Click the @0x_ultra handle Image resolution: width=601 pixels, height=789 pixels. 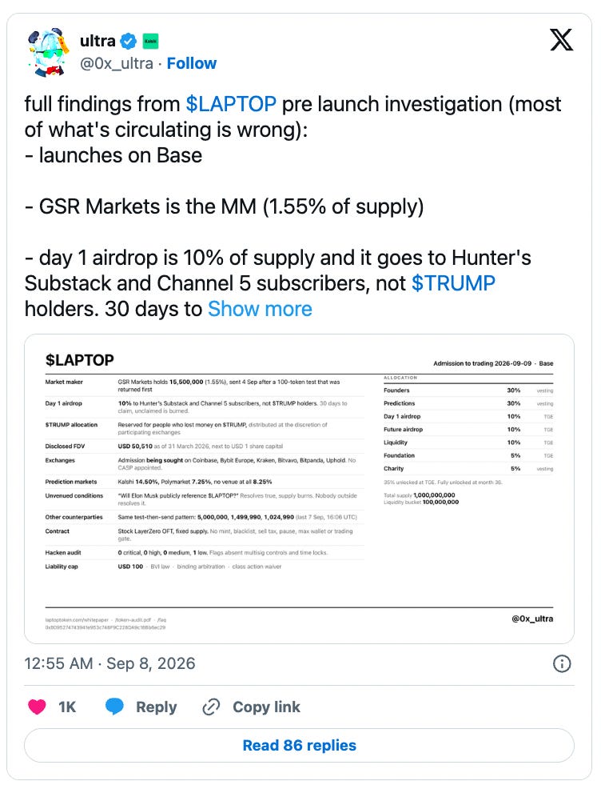(x=117, y=63)
